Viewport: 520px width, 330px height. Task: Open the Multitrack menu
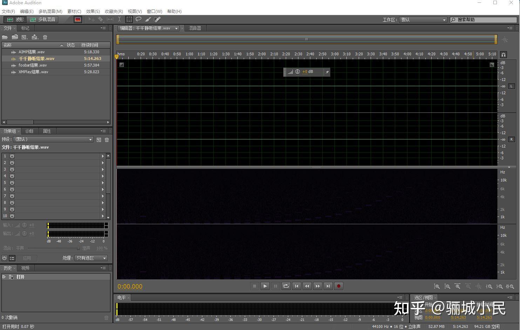point(50,12)
